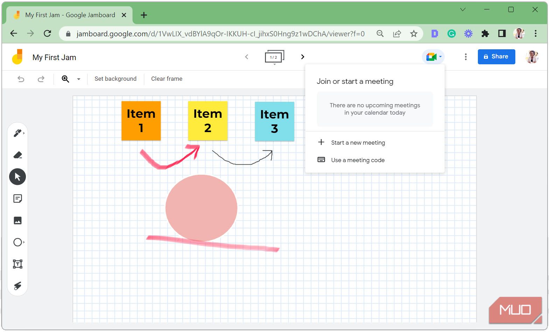Screen dimensions: 550x332
Task: Click Start a new meeting
Action: pyautogui.click(x=358, y=143)
